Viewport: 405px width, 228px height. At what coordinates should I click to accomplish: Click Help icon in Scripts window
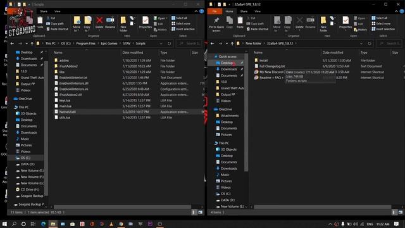pyautogui.click(x=201, y=11)
